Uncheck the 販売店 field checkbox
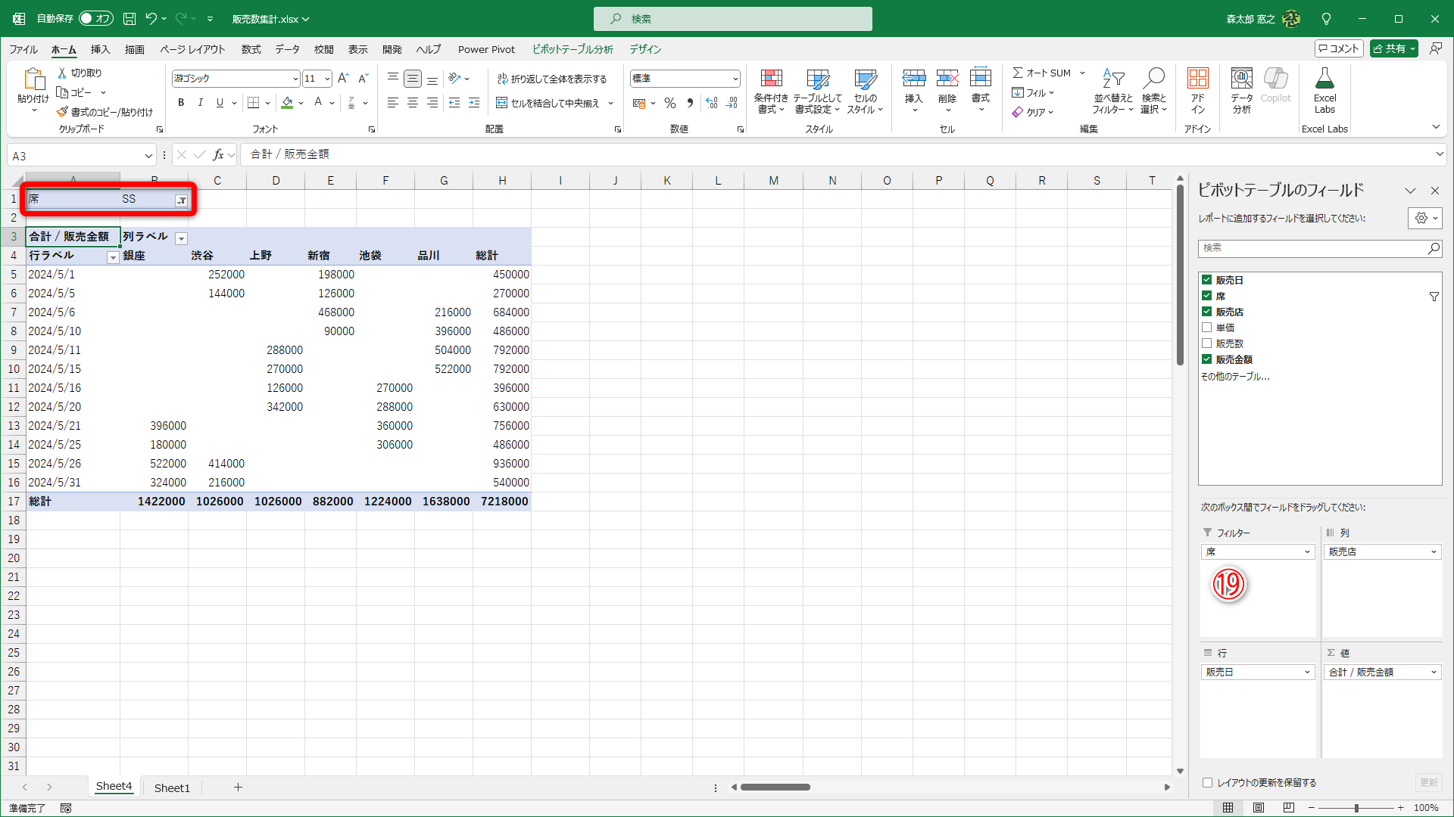 tap(1207, 312)
